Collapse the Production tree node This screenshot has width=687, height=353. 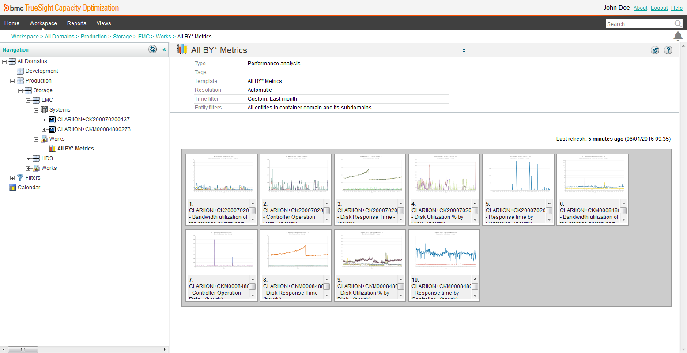pos(12,81)
